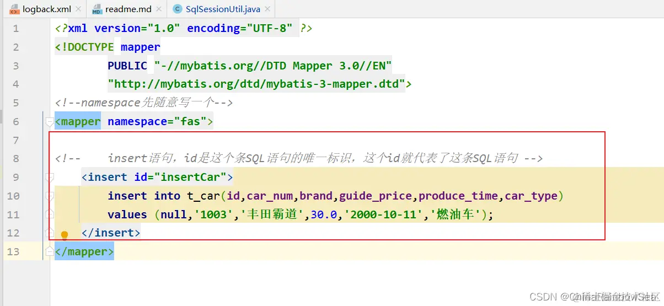This screenshot has height=306, width=664.
Task: Click the '1003' value on line 11
Action: [213, 214]
